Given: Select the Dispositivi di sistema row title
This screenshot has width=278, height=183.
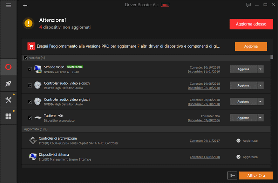Looking at the screenshot, I should pyautogui.click(x=54, y=155).
